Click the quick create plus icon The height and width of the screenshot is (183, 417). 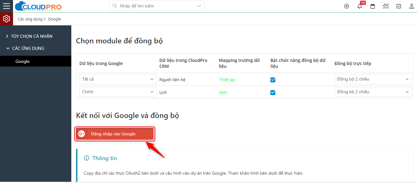tap(347, 6)
